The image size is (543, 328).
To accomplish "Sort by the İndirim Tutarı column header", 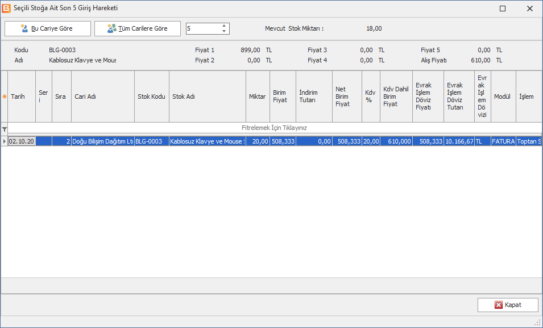I will 314,96.
